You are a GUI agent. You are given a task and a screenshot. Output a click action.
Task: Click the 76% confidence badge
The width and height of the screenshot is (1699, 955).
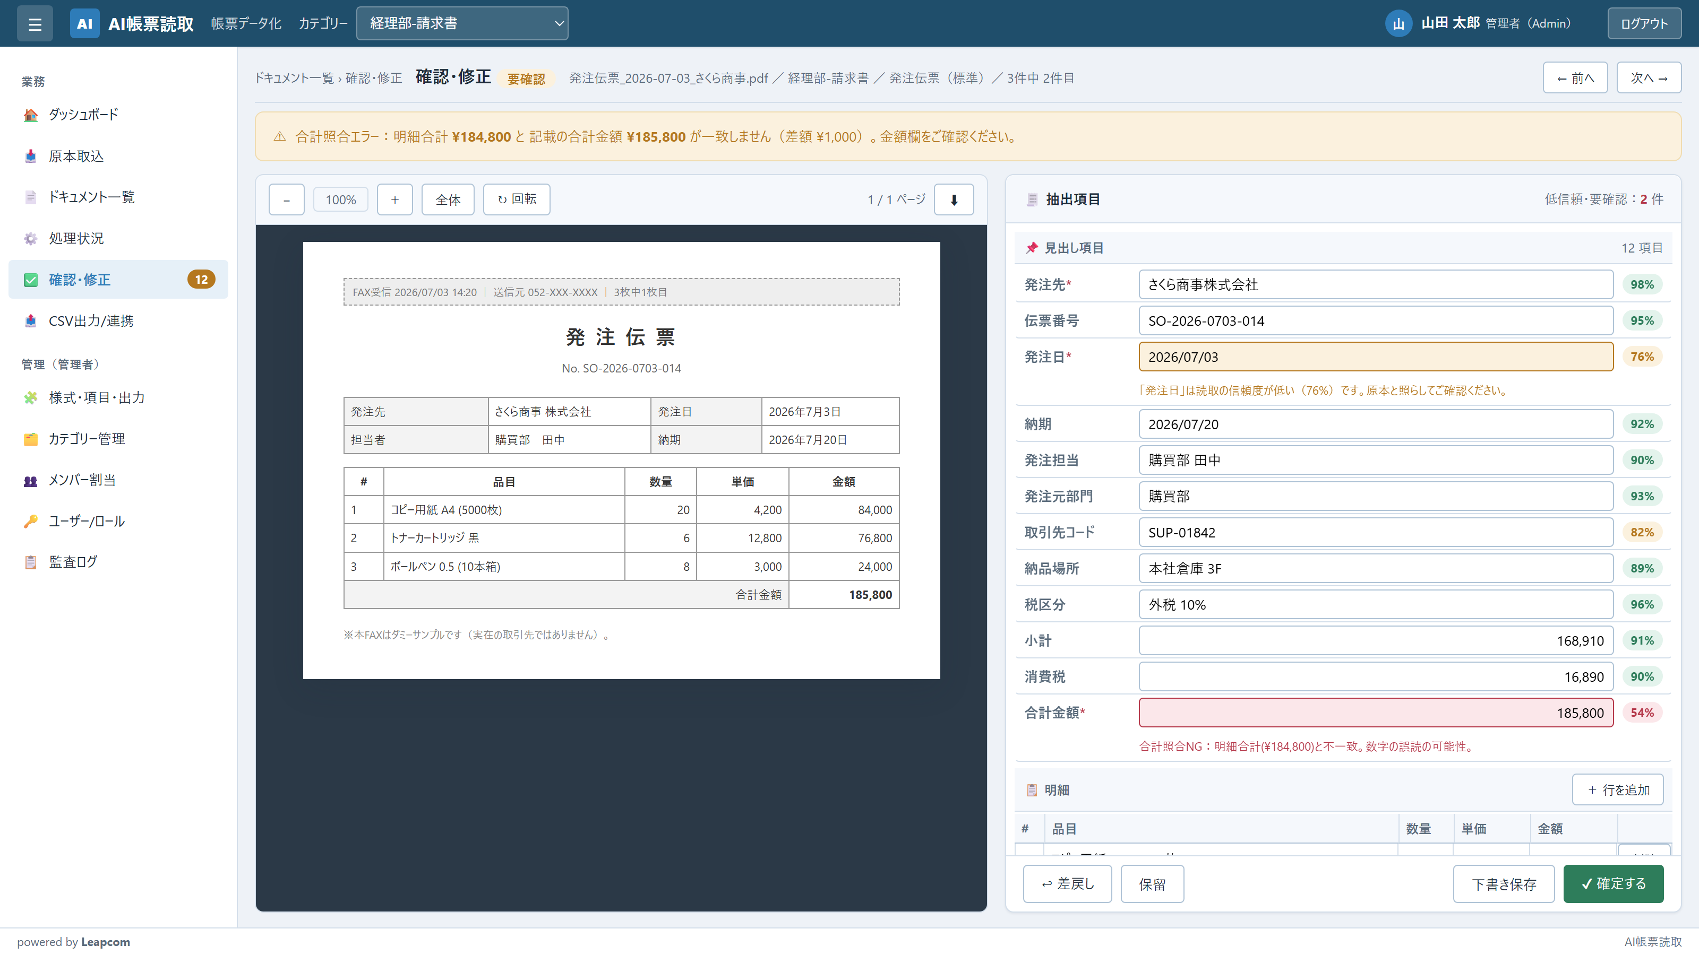pos(1642,357)
